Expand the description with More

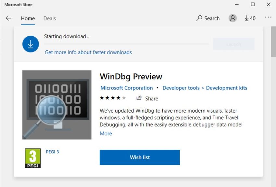click(106, 133)
